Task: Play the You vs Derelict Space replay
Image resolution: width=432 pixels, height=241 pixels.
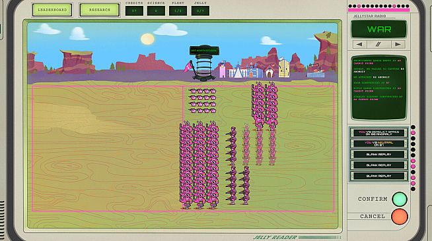Action: click(379, 133)
